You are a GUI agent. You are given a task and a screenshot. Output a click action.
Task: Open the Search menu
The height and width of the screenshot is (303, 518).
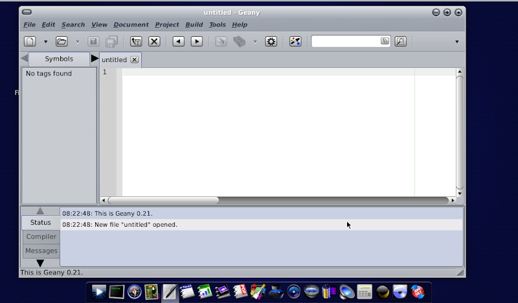(x=73, y=25)
